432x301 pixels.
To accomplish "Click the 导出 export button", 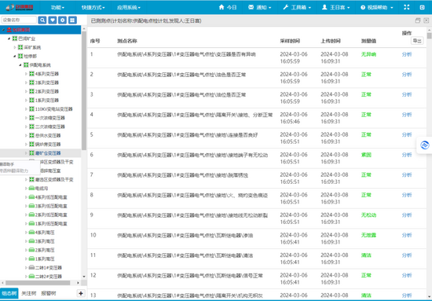I will coord(417,41).
